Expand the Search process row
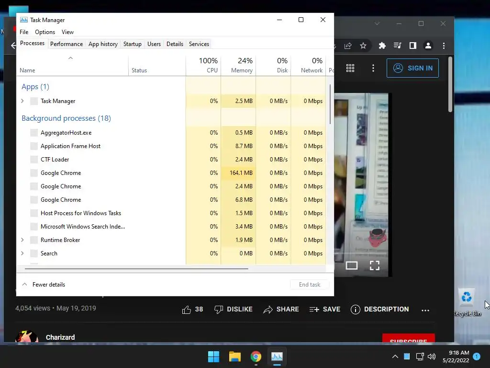This screenshot has width=490, height=368. click(x=22, y=253)
